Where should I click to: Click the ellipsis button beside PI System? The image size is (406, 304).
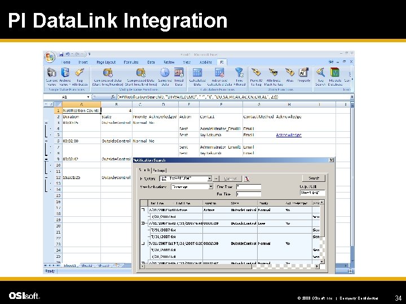point(216,178)
